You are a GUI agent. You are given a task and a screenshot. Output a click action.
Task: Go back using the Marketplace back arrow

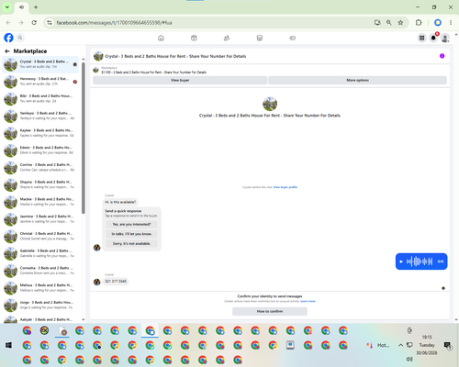point(7,51)
